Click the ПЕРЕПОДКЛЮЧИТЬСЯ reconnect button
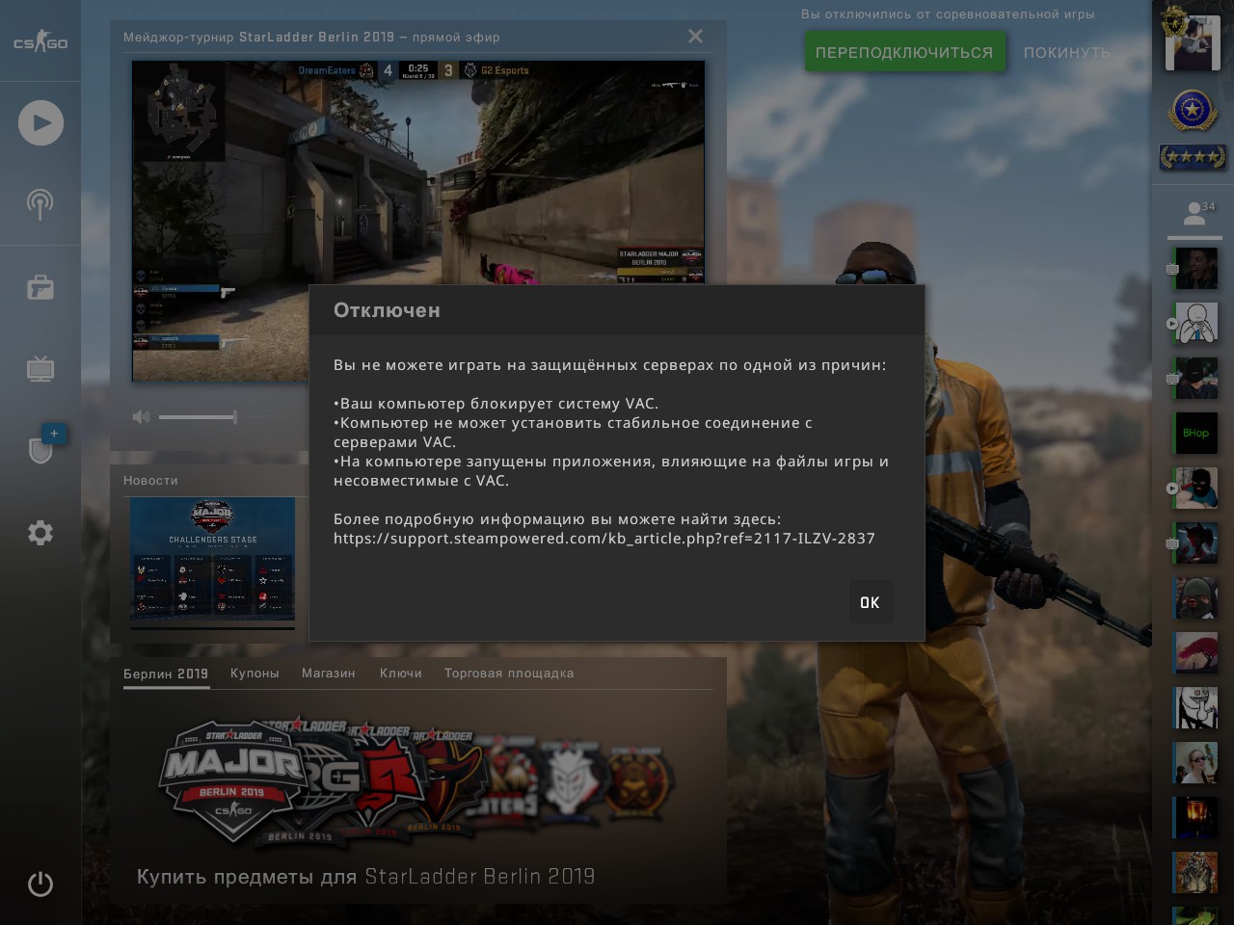Screen dimensions: 1234x925 [x=904, y=52]
